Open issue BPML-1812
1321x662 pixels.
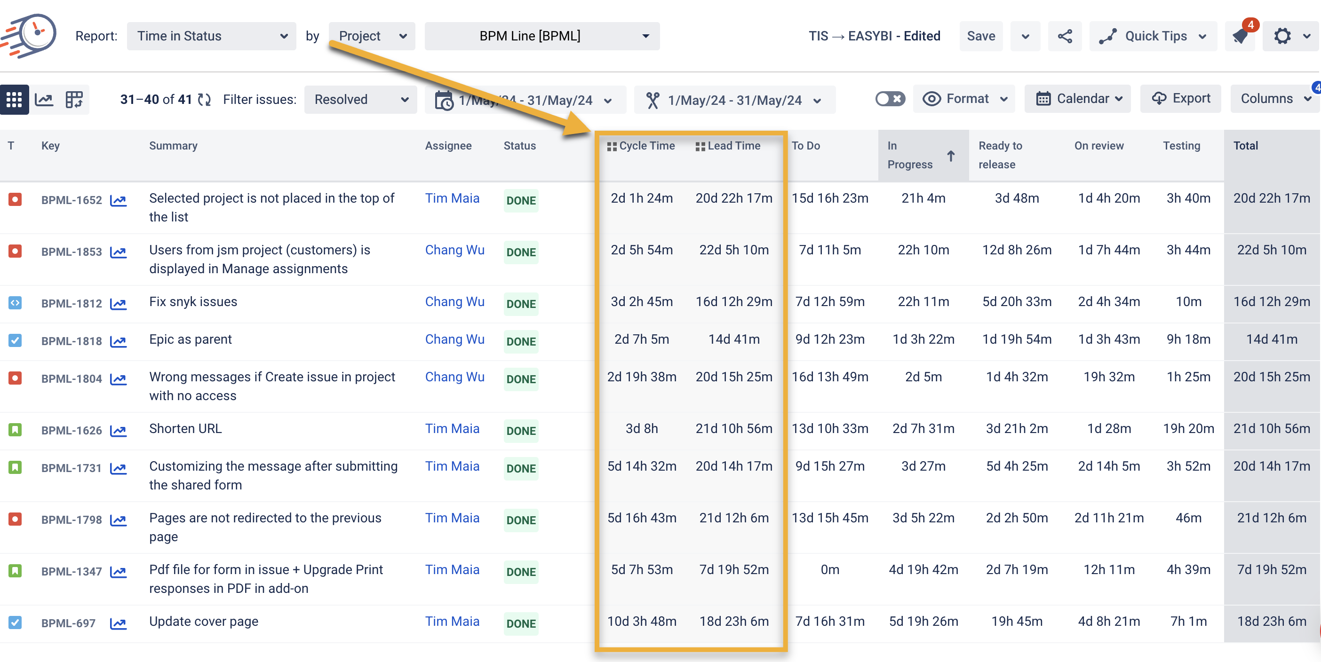coord(72,304)
